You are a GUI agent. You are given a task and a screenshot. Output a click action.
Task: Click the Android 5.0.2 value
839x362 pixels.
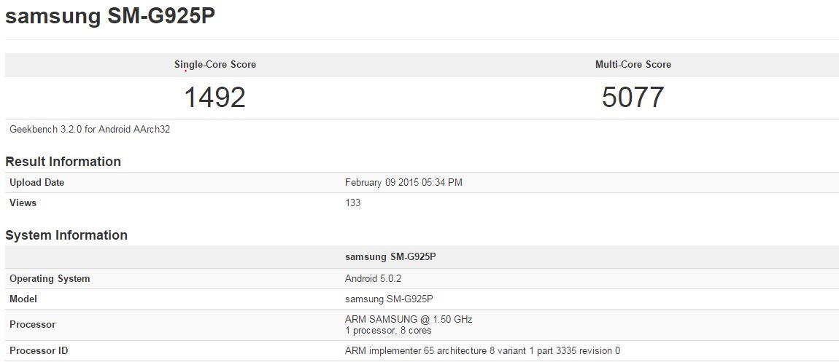[371, 279]
